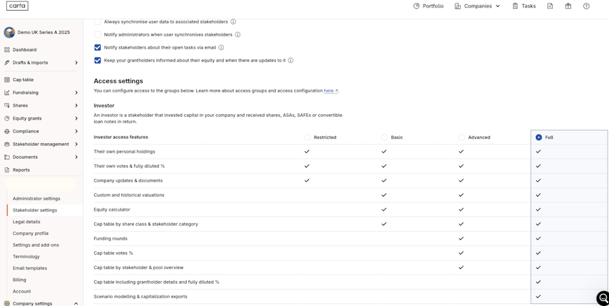Choose the Advanced investor access radio

461,137
